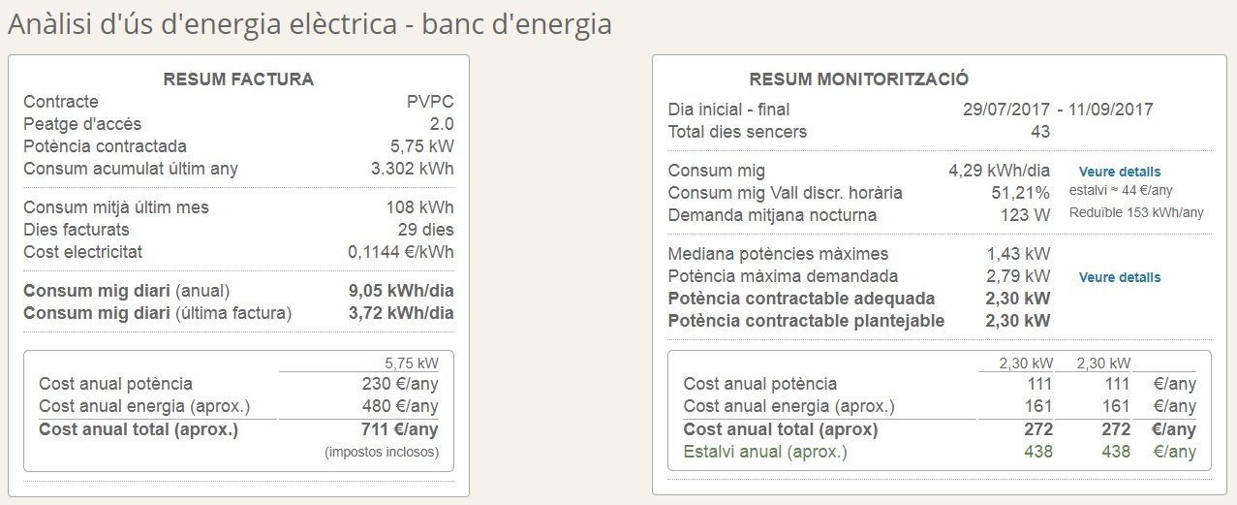
Task: Click the Potència contractada 5,75 kW value
Action: click(420, 146)
